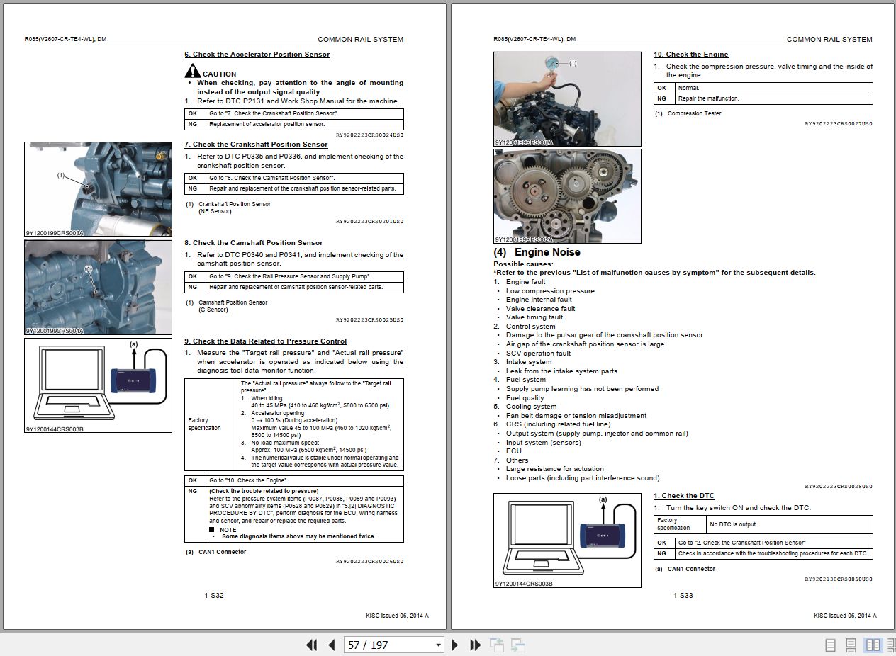Click heading '10. Check the Engine'
This screenshot has width=896, height=656.
pos(690,54)
